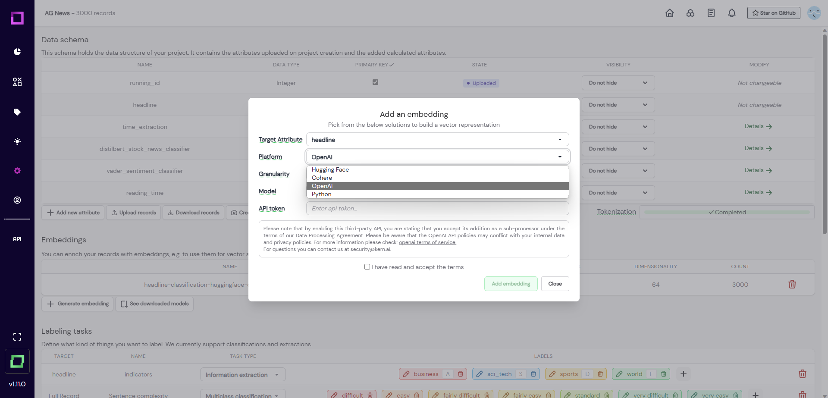The height and width of the screenshot is (398, 828).
Task: Click the Add embedding button
Action: click(x=511, y=284)
